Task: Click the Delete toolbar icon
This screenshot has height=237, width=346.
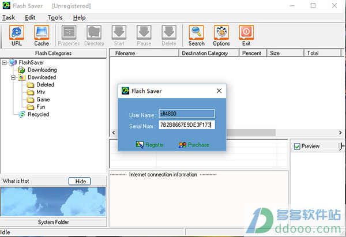Action: click(169, 36)
